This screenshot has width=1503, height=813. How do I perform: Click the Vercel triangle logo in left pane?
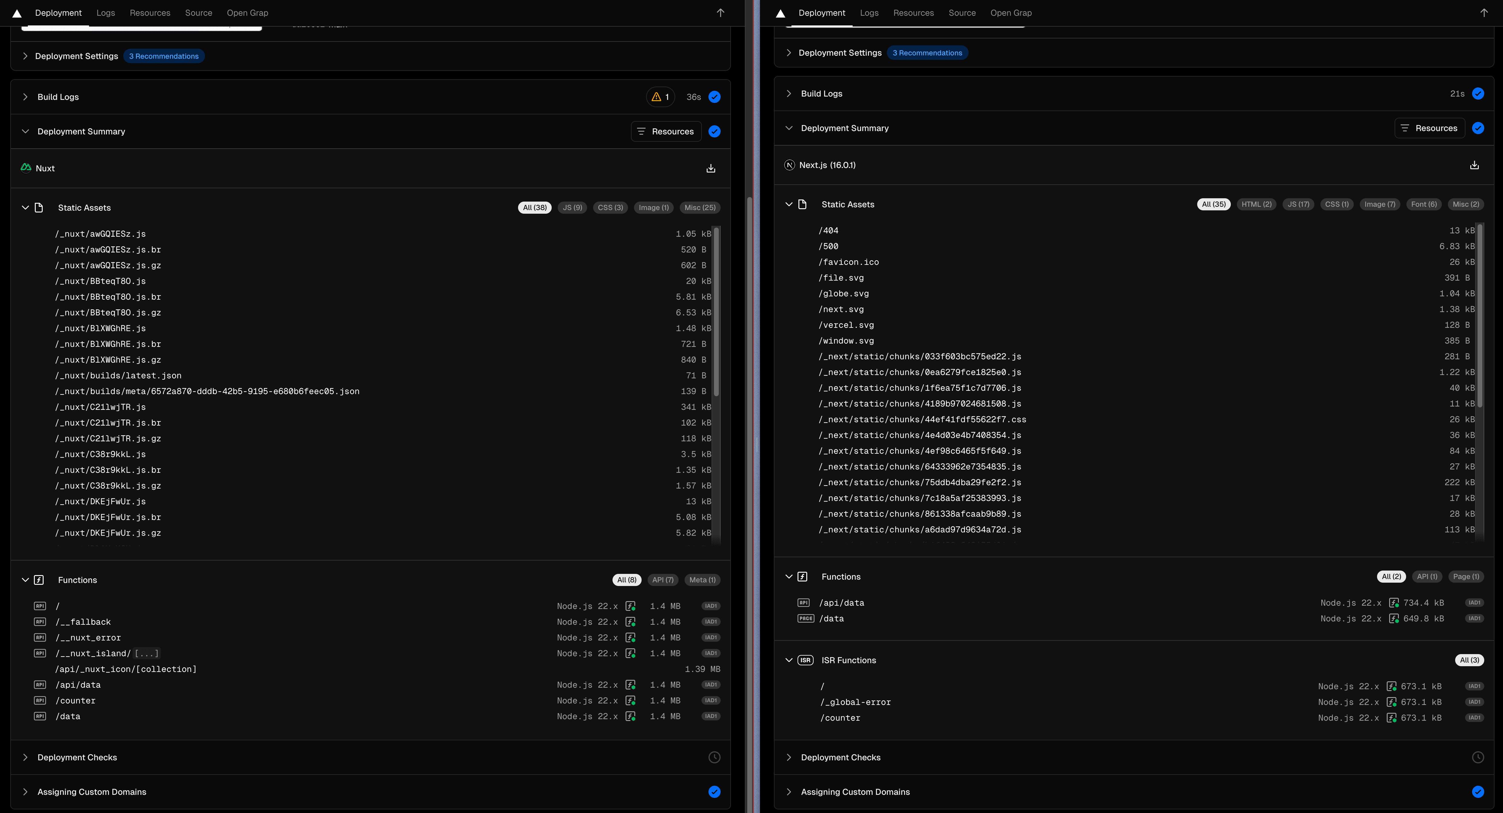pyautogui.click(x=17, y=13)
